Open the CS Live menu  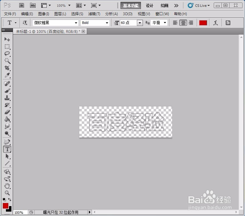pyautogui.click(x=199, y=6)
